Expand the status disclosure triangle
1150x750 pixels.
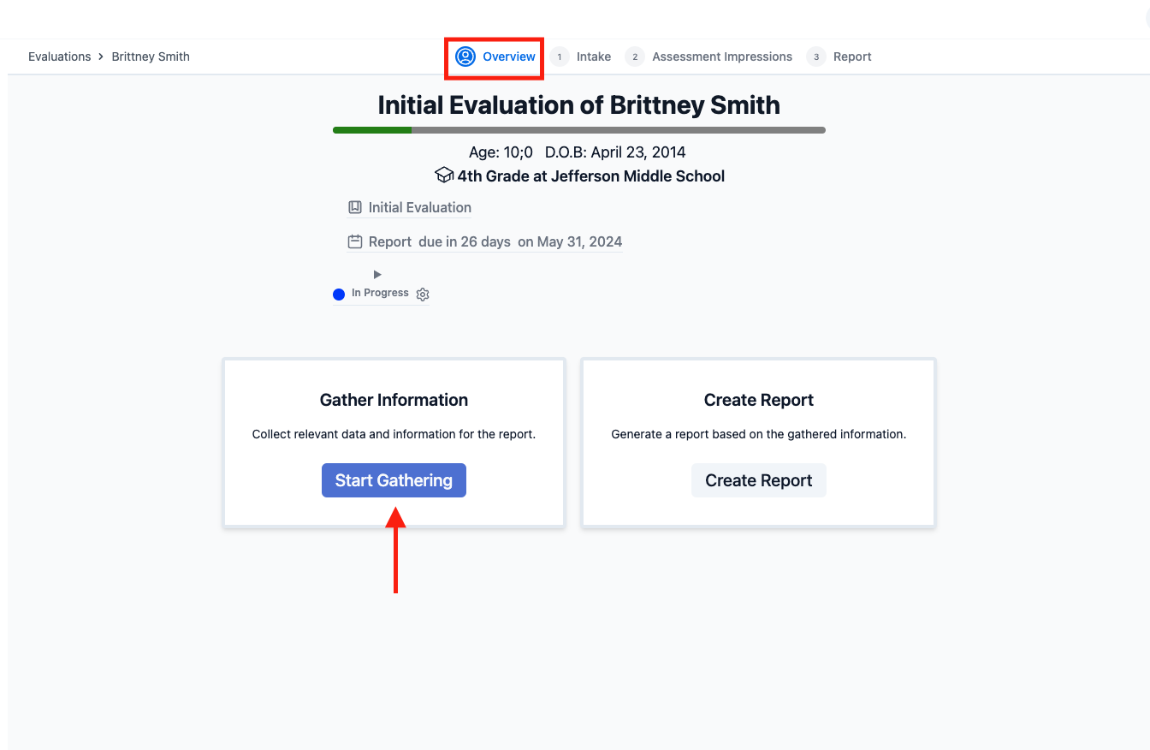tap(377, 274)
